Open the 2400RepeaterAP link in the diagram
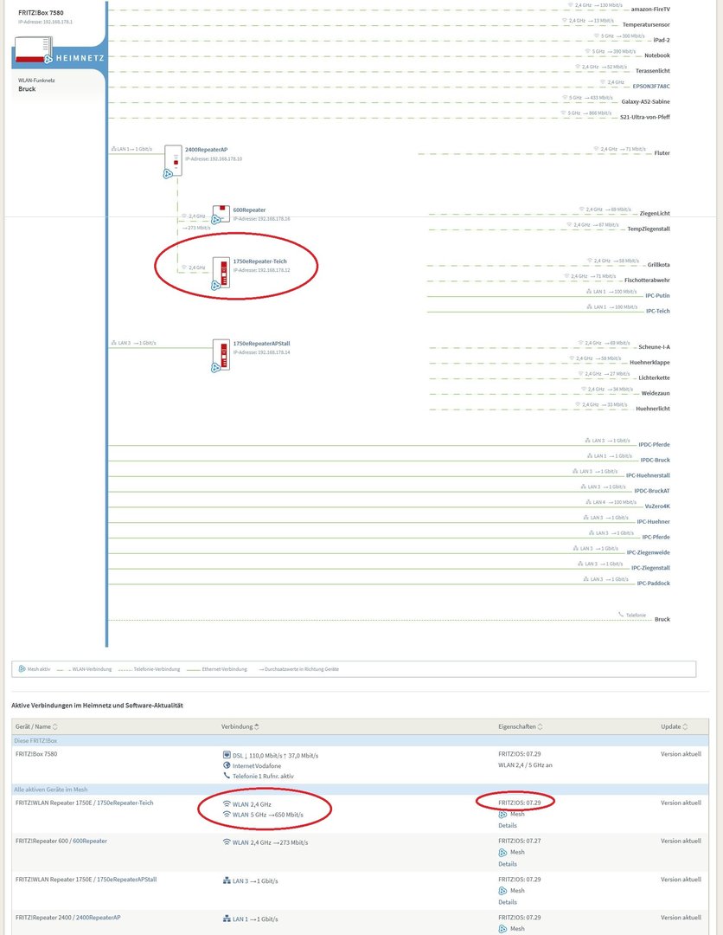Image resolution: width=723 pixels, height=935 pixels. (206, 150)
